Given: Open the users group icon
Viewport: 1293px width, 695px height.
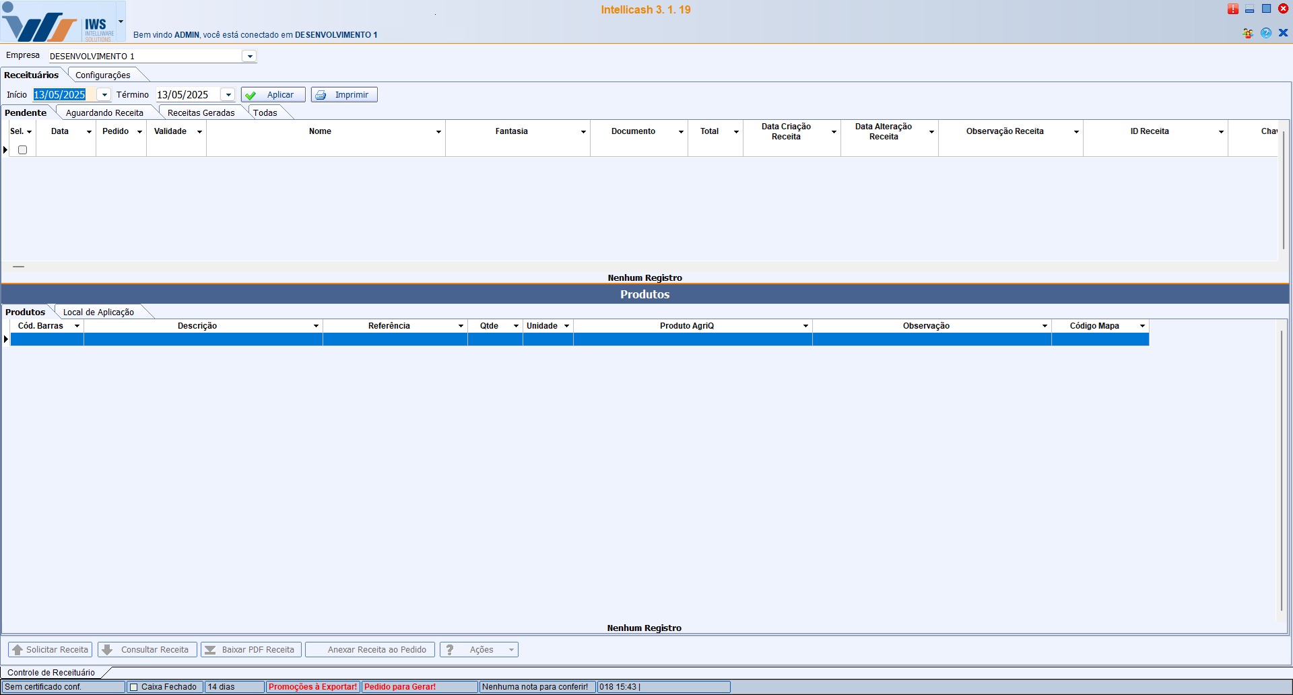Looking at the screenshot, I should (x=1248, y=33).
